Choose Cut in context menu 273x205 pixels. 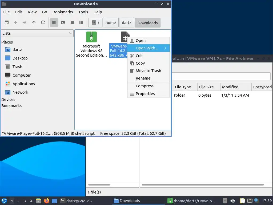tap(148, 56)
